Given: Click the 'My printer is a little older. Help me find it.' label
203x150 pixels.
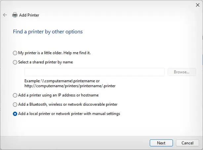Looking at the screenshot, I should 54,53.
